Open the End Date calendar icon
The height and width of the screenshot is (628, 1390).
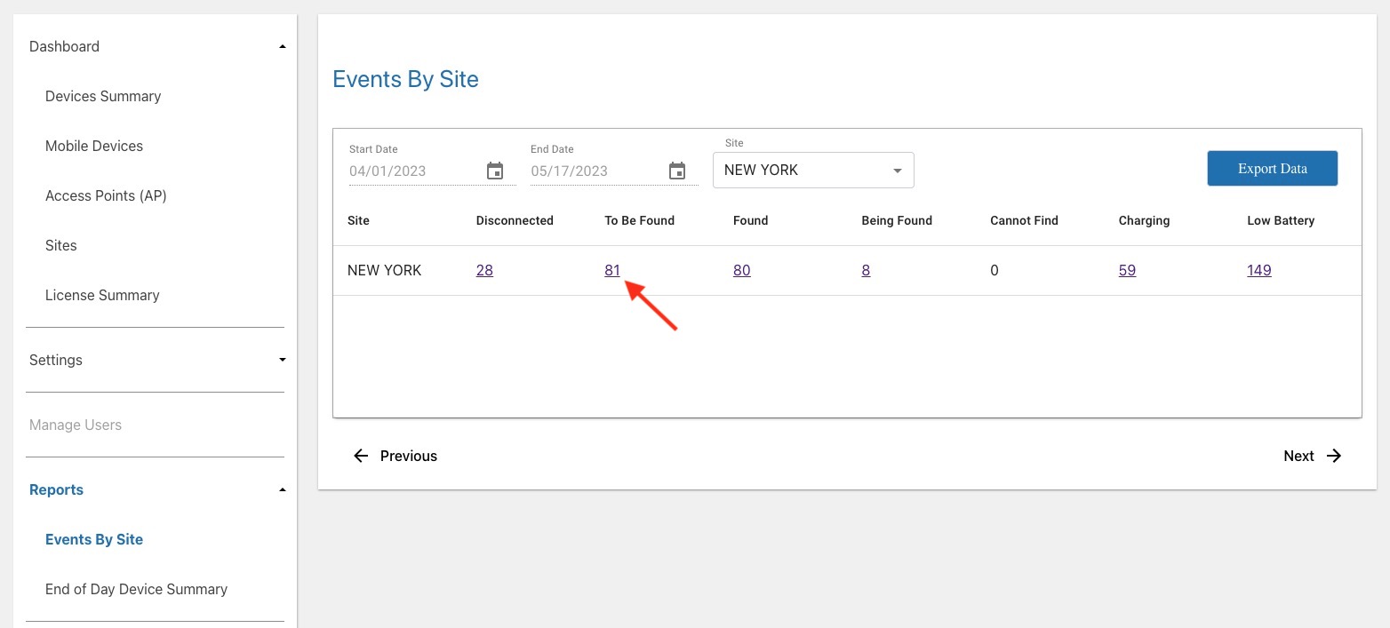[x=677, y=171]
